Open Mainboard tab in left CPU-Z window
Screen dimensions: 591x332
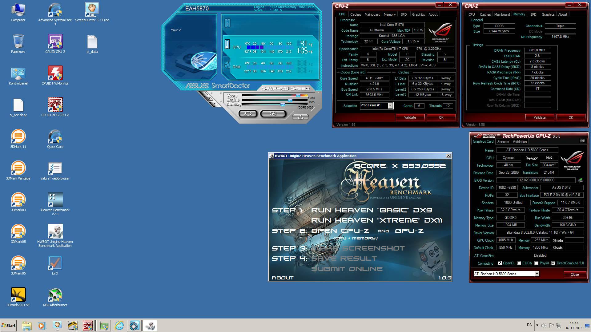point(372,14)
